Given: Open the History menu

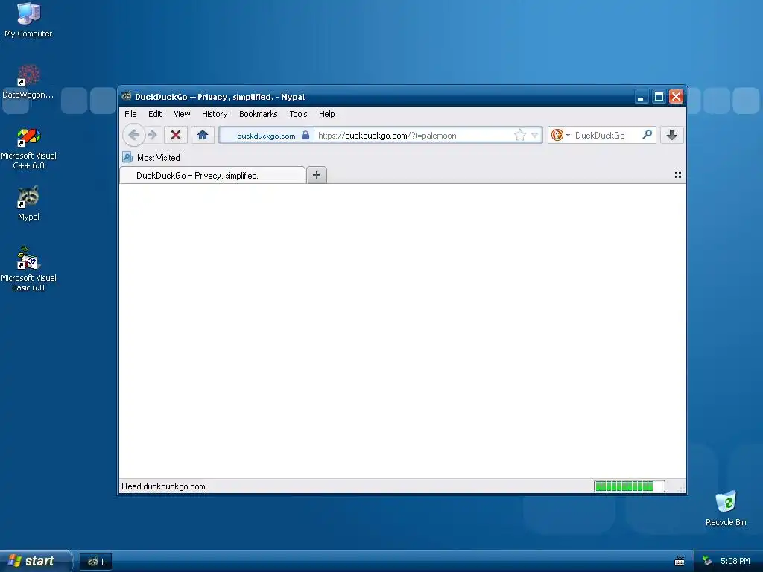Looking at the screenshot, I should point(215,114).
